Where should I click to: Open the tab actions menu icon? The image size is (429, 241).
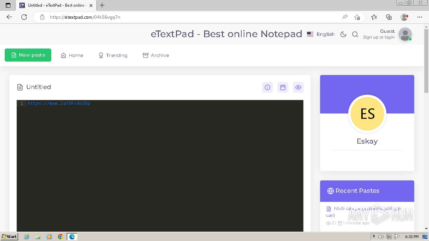pos(8,5)
